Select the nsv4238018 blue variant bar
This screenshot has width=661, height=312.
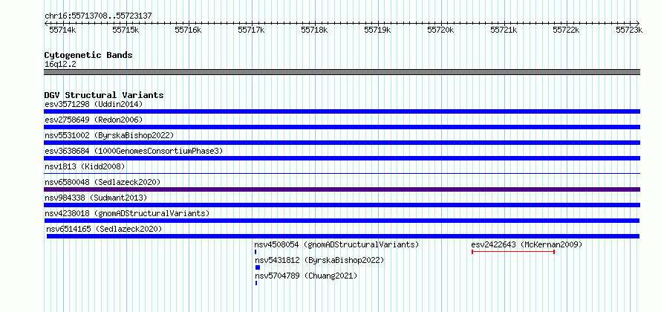(x=342, y=221)
